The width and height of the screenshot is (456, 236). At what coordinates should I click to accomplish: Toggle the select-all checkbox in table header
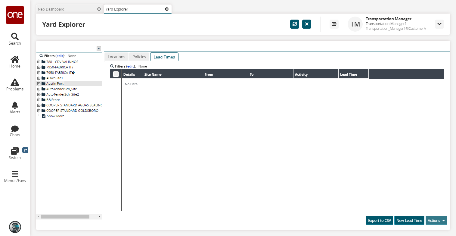(116, 74)
